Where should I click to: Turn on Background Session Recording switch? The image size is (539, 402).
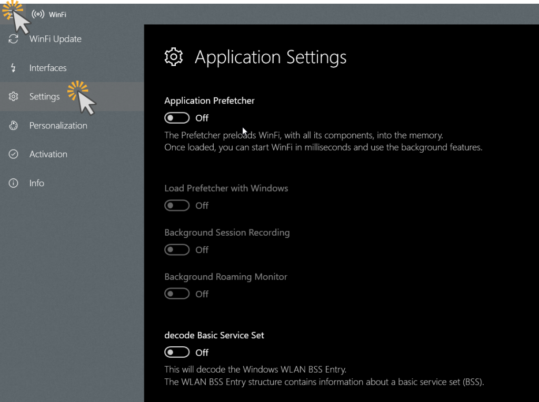point(177,250)
